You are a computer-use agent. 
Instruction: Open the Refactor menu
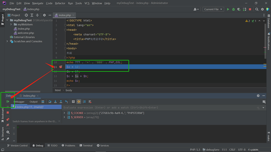(x=60, y=3)
